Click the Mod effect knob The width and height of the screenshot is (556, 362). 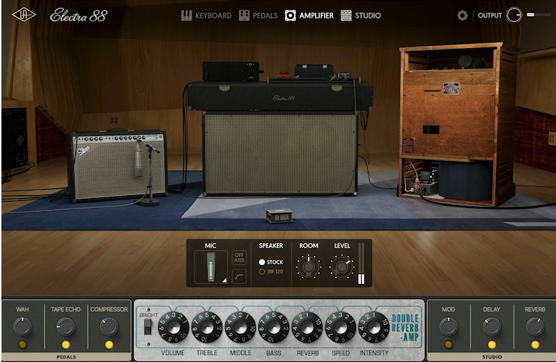click(448, 326)
